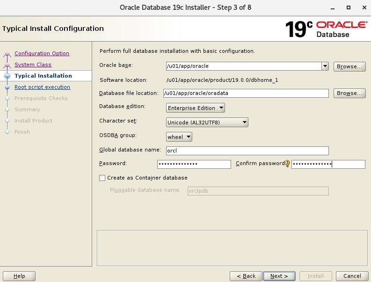This screenshot has width=371, height=282.
Task: Open Root script execution step
Action: 43,87
